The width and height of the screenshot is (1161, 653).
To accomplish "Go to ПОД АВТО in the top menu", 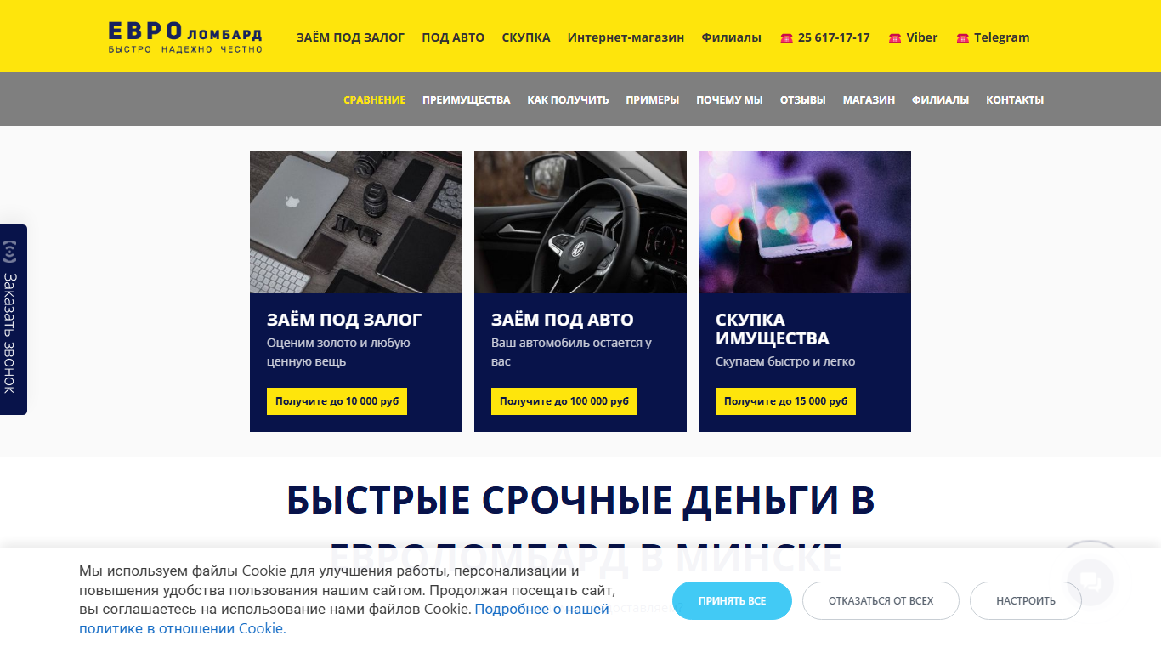I will pos(453,37).
